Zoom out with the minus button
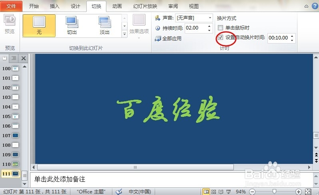Viewport: 319px width, 195px height. click(x=252, y=191)
